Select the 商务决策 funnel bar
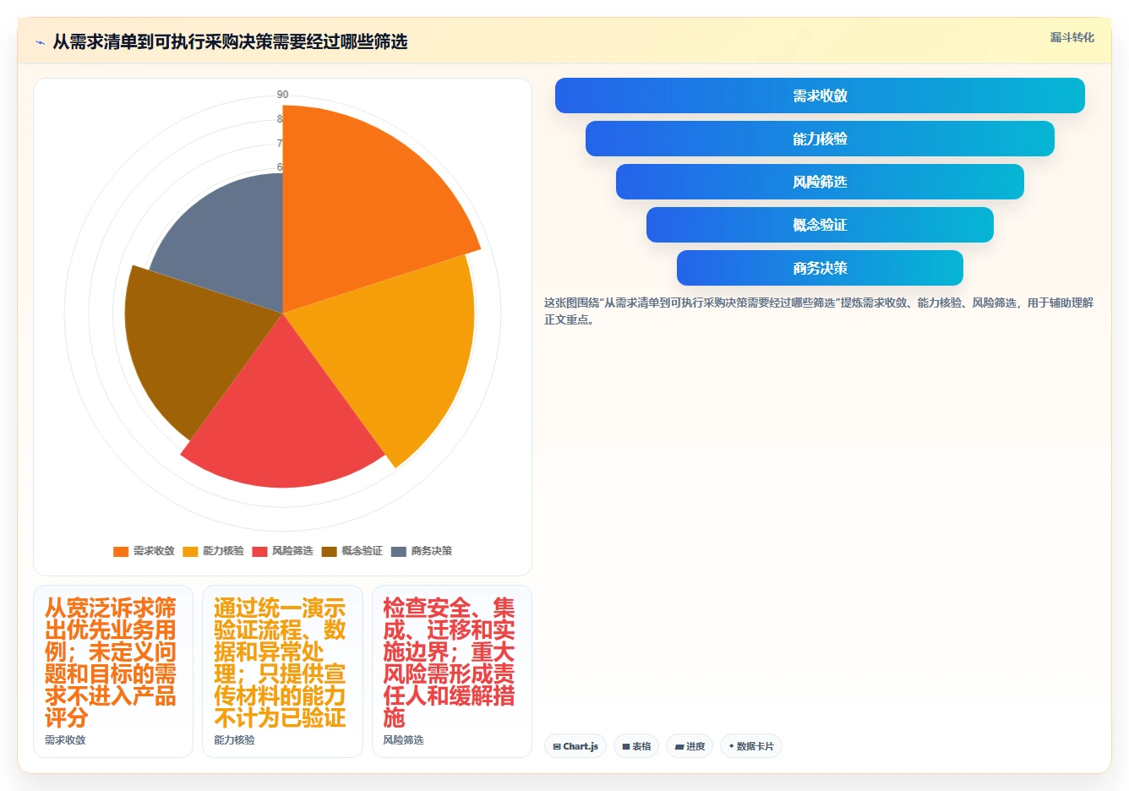This screenshot has width=1129, height=791. (820, 268)
